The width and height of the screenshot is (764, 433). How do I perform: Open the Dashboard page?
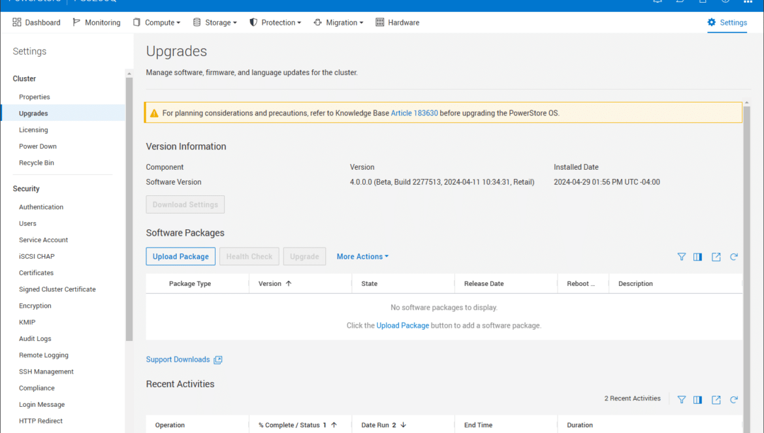(37, 22)
